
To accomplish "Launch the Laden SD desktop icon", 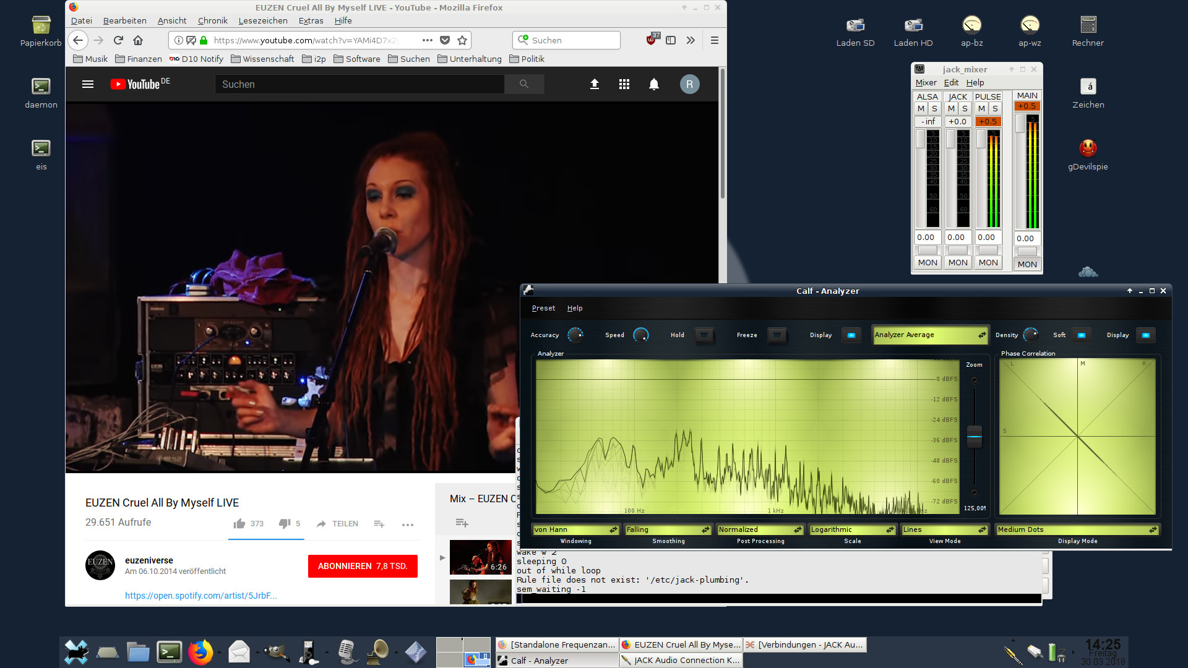I will [855, 31].
